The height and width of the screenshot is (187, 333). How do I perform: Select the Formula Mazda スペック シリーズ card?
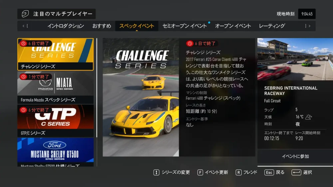click(x=56, y=88)
